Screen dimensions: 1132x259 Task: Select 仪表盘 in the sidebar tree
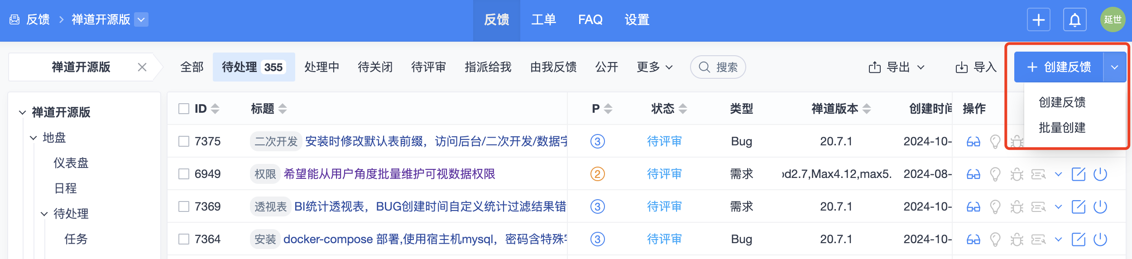[x=71, y=163]
